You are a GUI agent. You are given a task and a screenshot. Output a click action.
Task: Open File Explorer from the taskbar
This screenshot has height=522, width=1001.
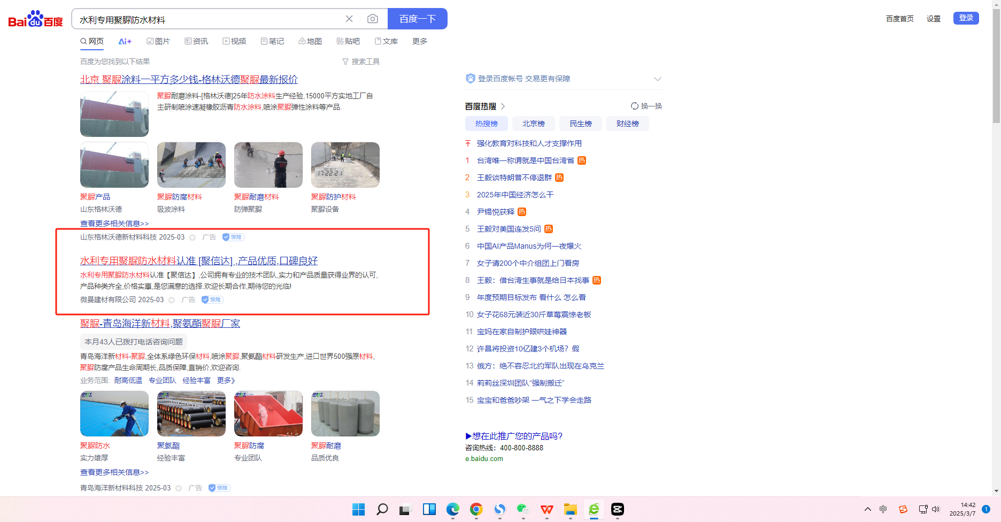(x=571, y=509)
